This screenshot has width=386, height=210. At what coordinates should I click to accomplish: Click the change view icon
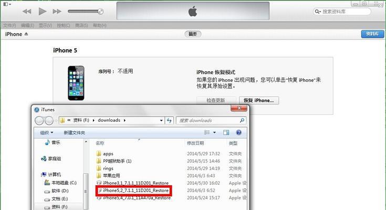(x=207, y=132)
